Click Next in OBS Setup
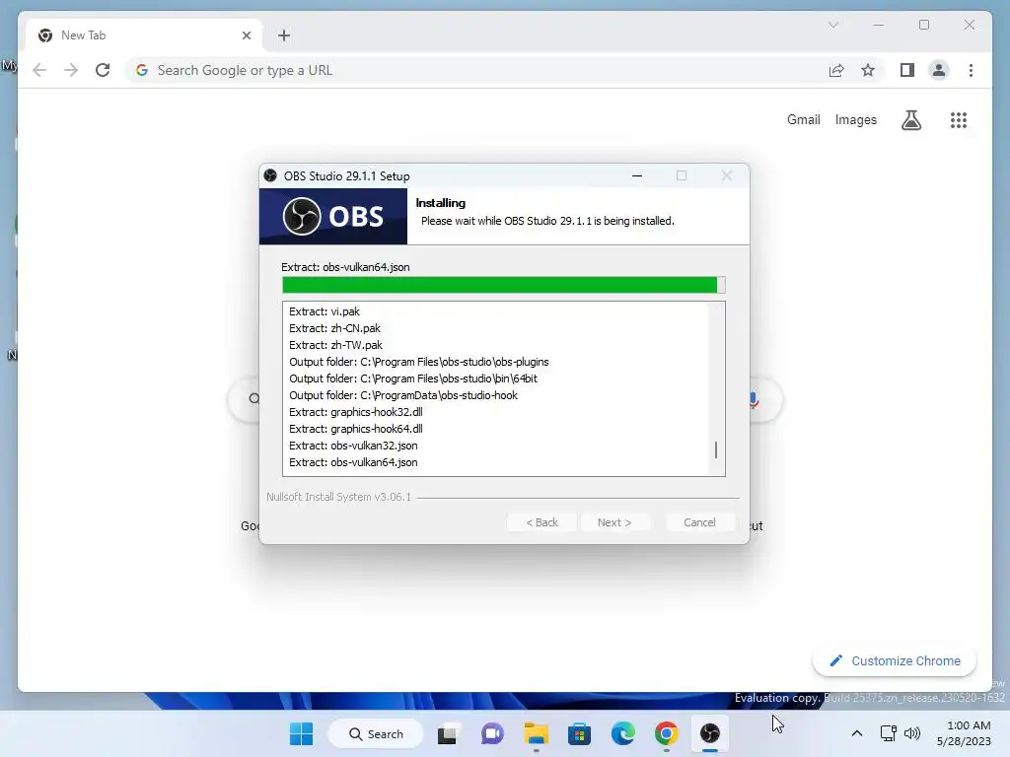The height and width of the screenshot is (757, 1010). click(x=614, y=522)
